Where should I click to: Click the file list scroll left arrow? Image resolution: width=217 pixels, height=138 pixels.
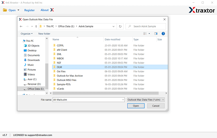coord(51,93)
